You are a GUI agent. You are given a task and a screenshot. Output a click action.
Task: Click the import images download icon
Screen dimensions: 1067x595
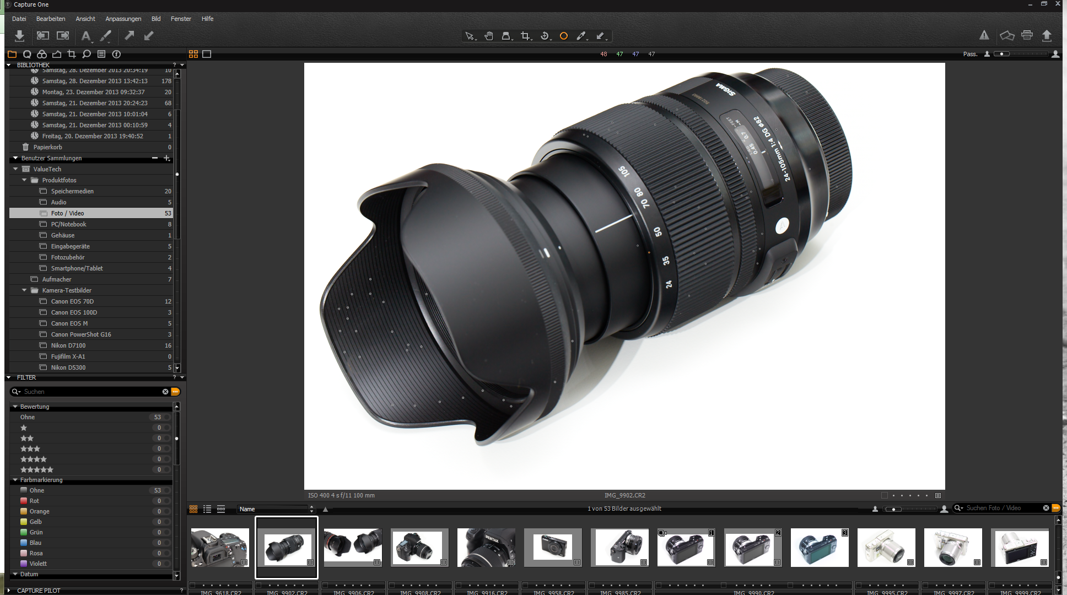pyautogui.click(x=19, y=36)
